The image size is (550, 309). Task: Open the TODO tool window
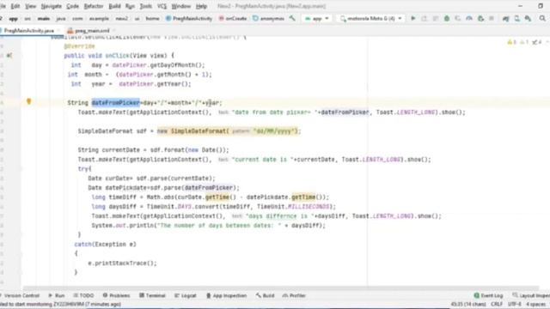tap(84, 295)
